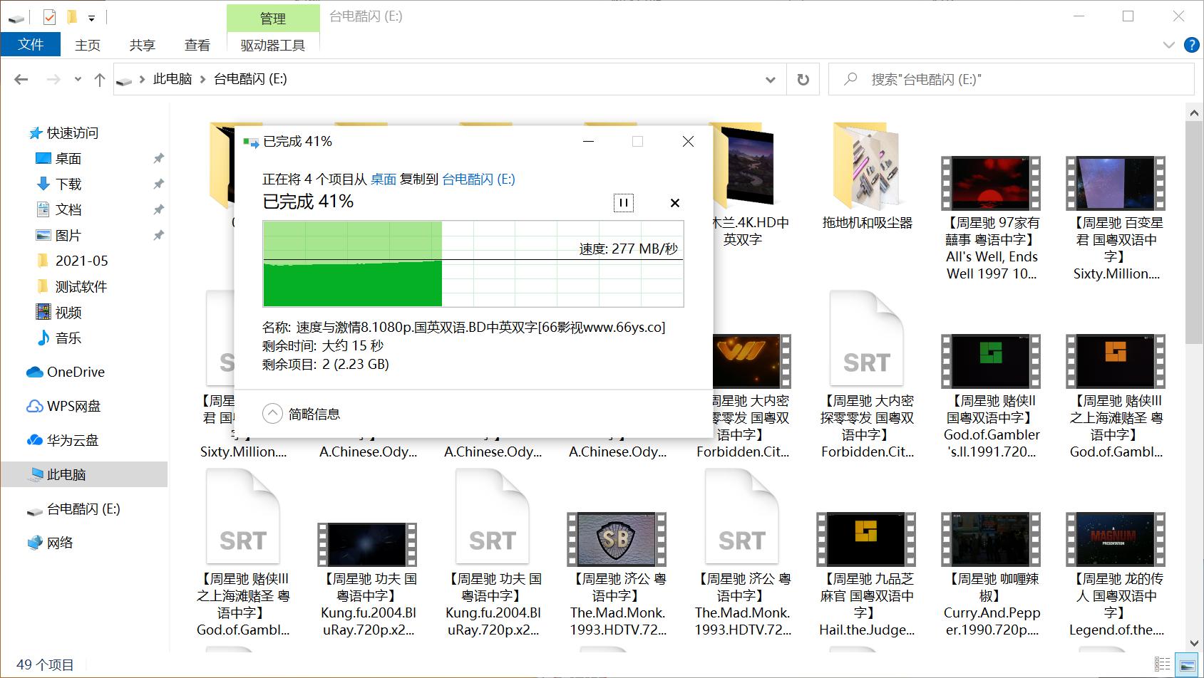Select the 拖地机和吸尘器 folder

click(x=867, y=178)
